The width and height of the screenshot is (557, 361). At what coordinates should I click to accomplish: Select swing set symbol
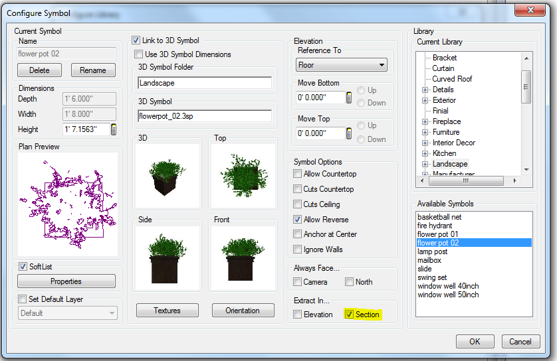[432, 277]
